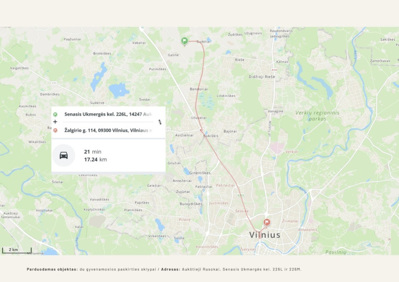Click the green start flag marker near Gudeliai
The width and height of the screenshot is (399, 282).
[x=185, y=41]
